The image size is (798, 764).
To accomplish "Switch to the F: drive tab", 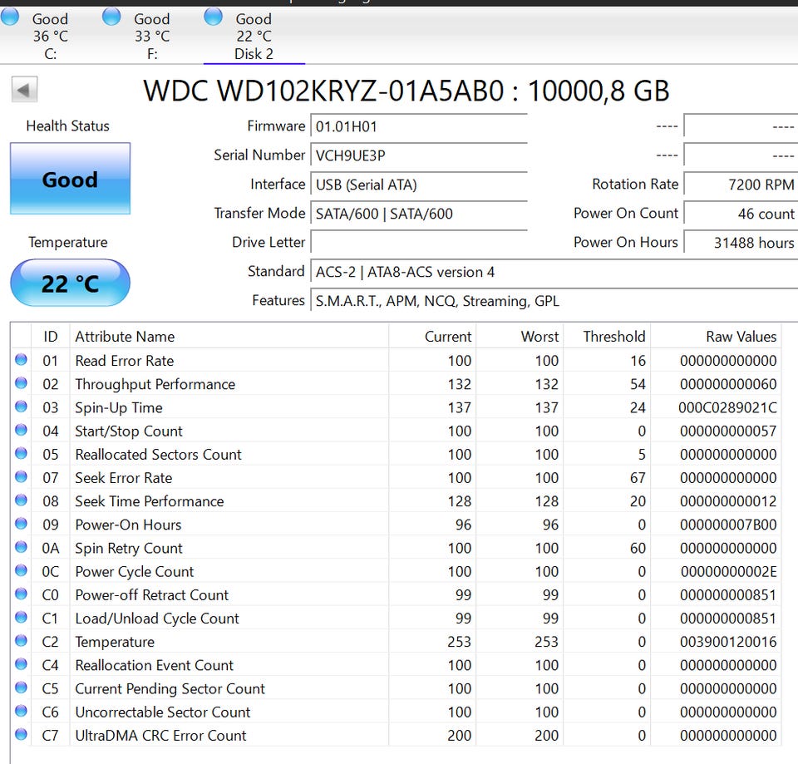I will [x=152, y=36].
